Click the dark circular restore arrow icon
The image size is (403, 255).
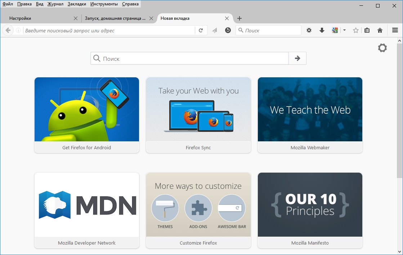tap(228, 30)
